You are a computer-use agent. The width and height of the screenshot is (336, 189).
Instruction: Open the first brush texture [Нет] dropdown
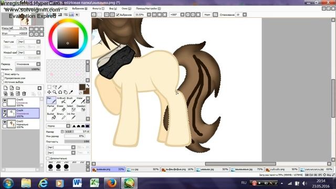pos(73,147)
